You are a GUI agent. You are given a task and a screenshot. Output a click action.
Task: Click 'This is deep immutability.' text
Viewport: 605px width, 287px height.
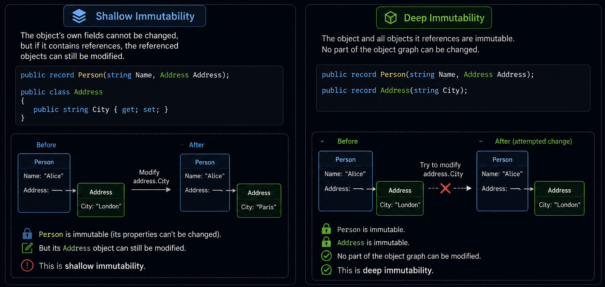[x=386, y=270]
